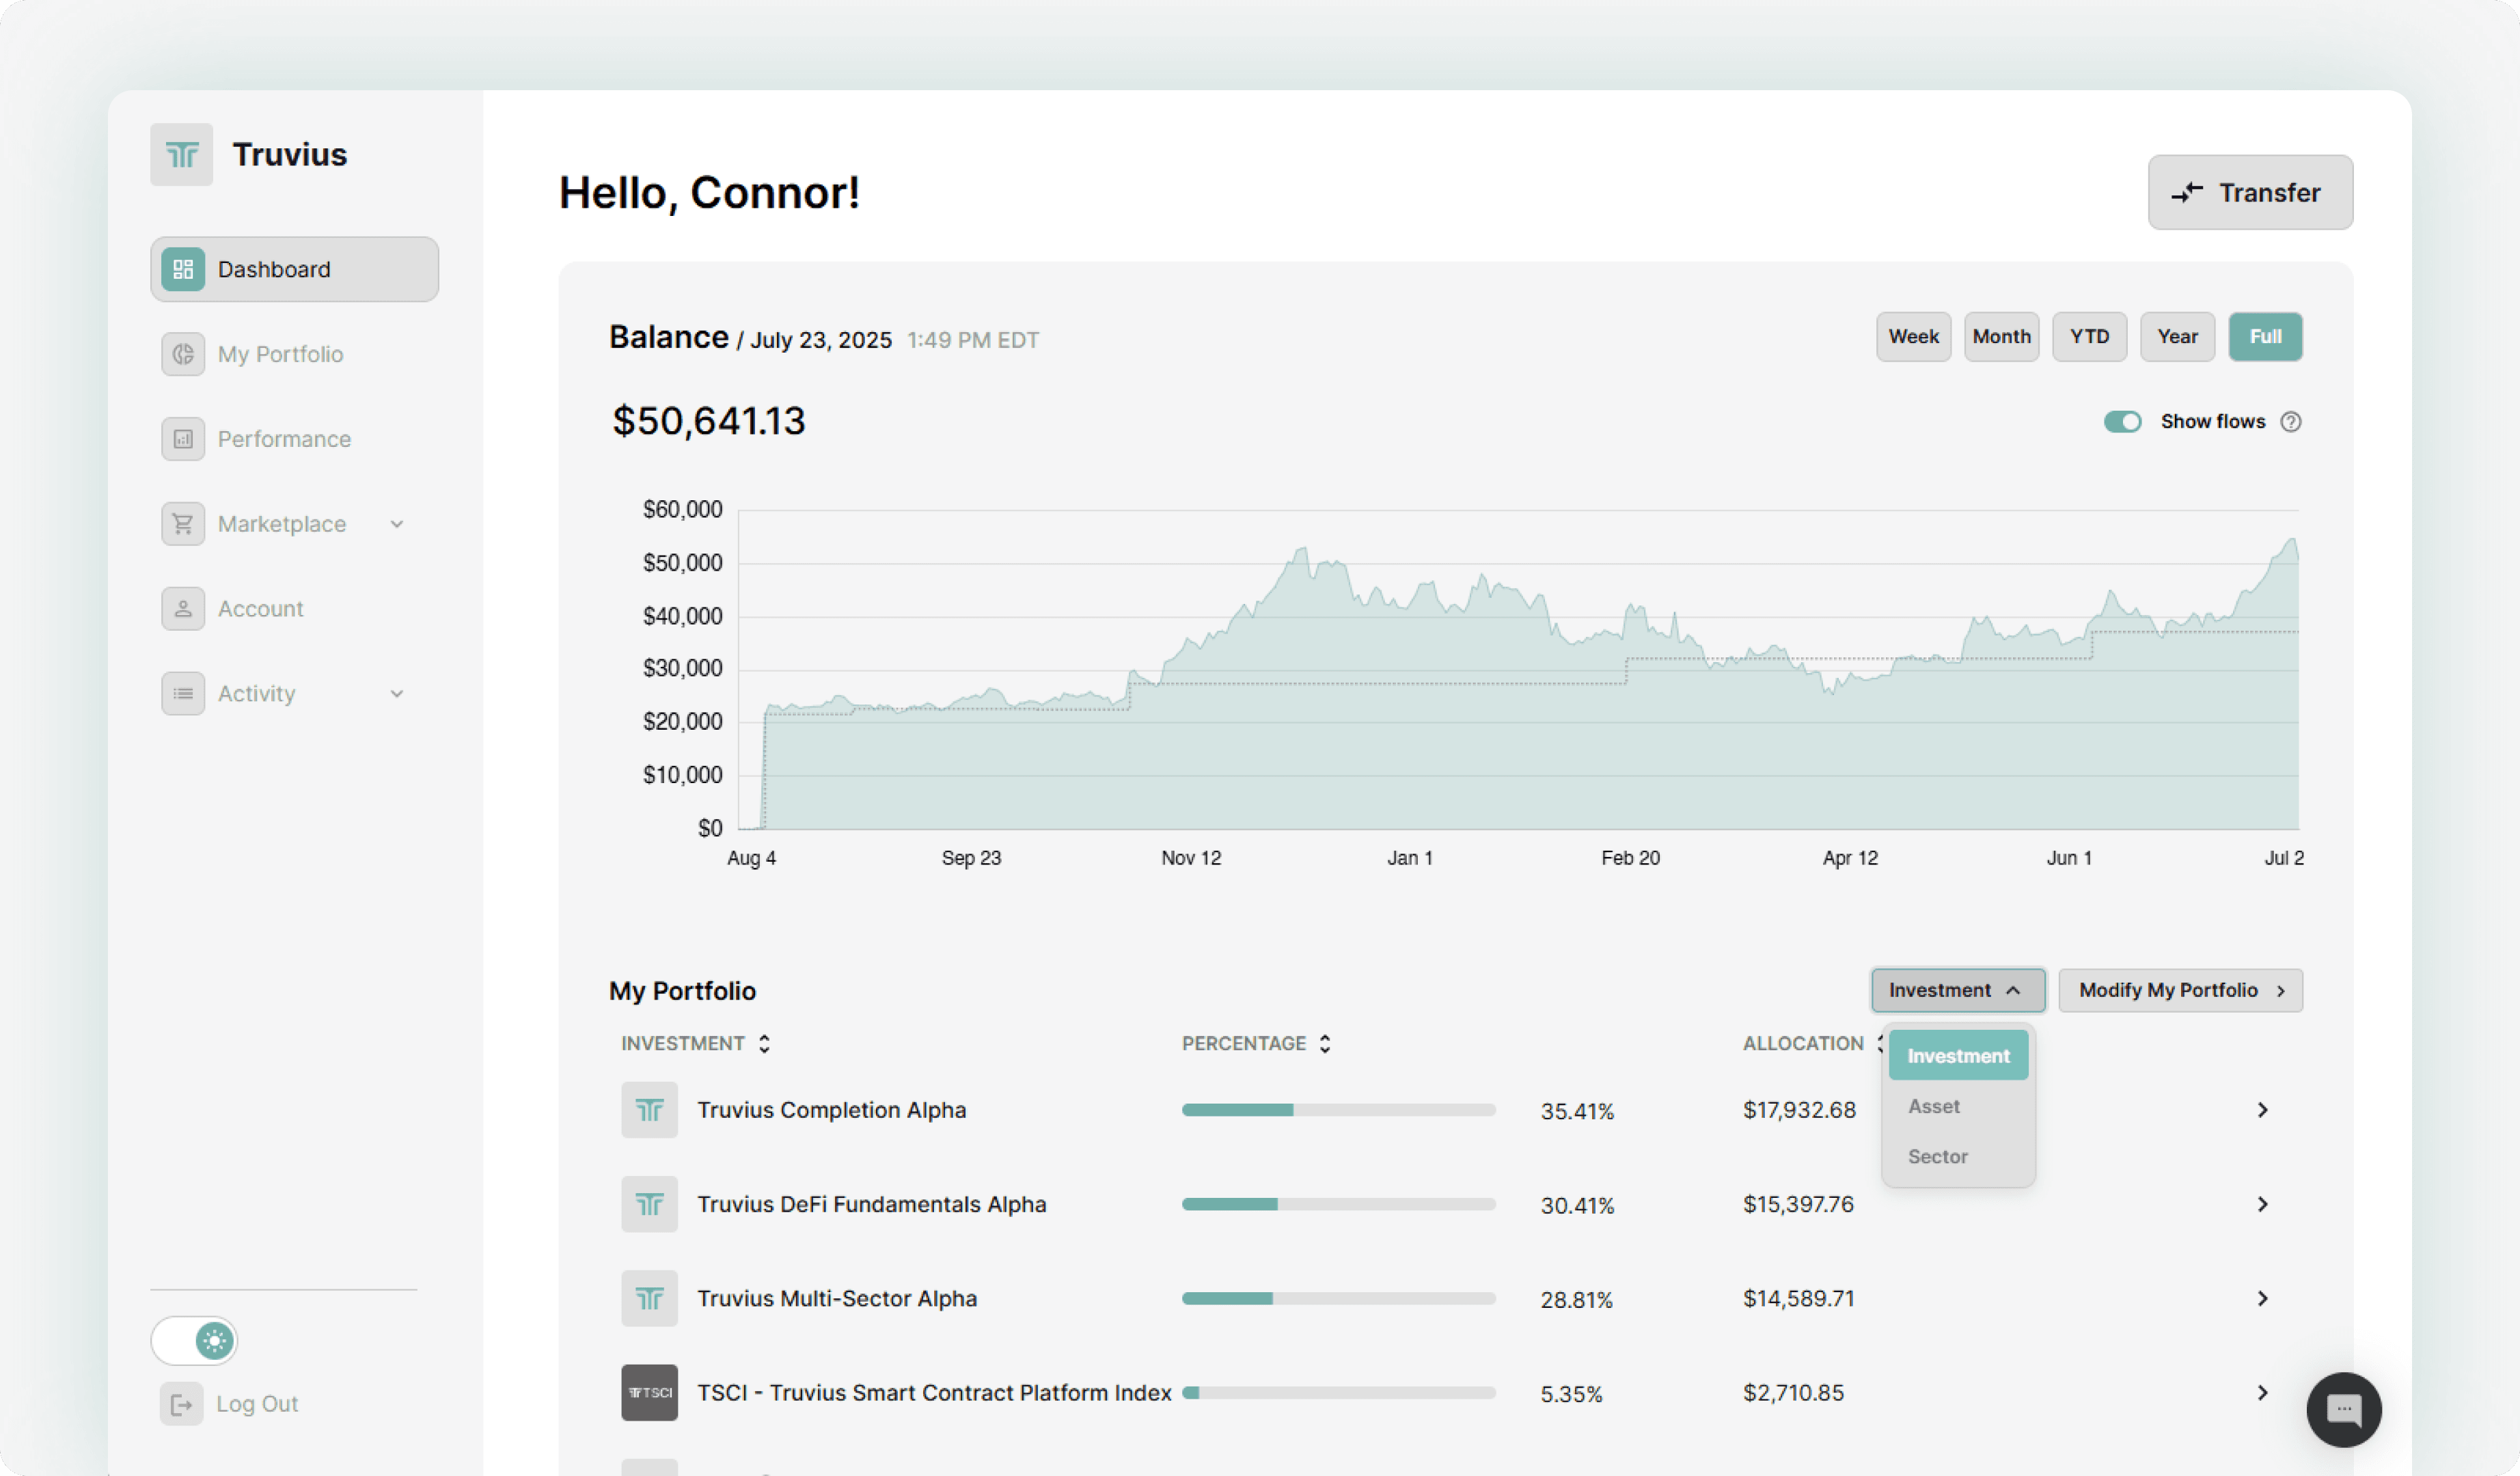Click the Transfer button
Screen dimensions: 2520x1476
pos(2249,192)
